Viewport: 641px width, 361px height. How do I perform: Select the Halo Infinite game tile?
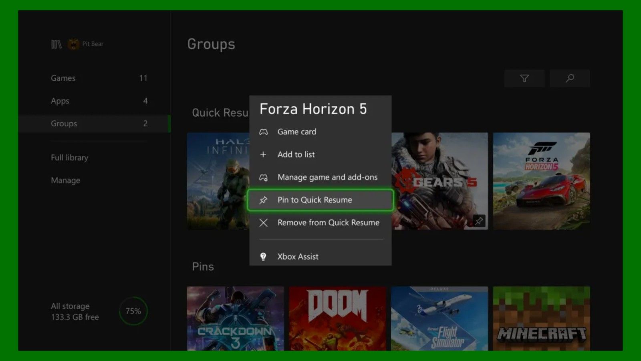click(x=218, y=181)
